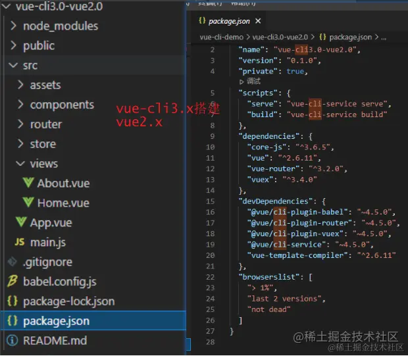The height and width of the screenshot is (356, 408).
Task: Click the "not dead" string
Action: (x=268, y=309)
